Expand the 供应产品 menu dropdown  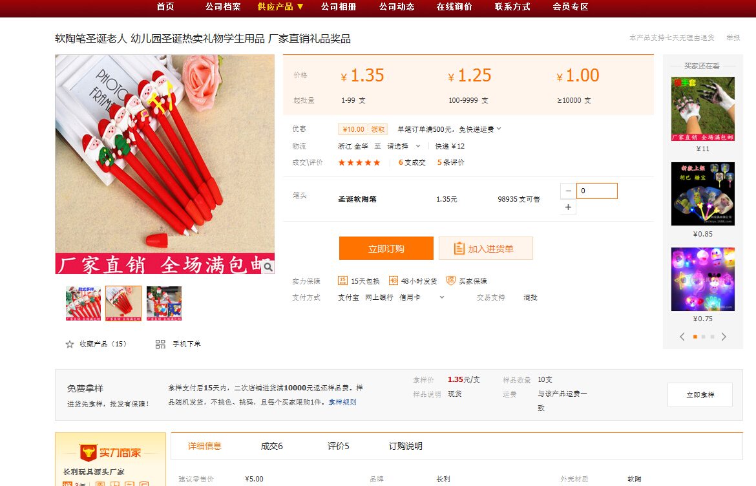click(x=280, y=6)
